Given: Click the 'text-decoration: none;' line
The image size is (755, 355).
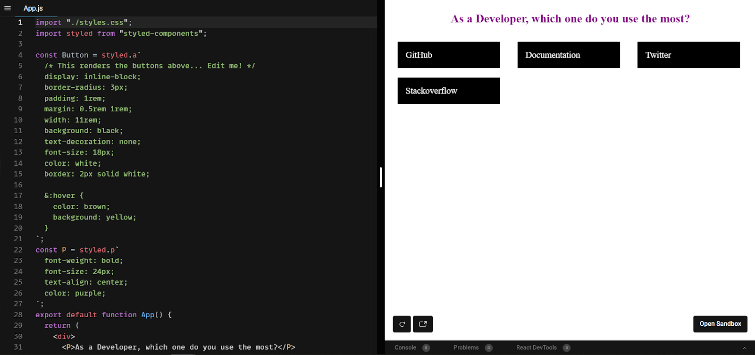Looking at the screenshot, I should tap(92, 142).
